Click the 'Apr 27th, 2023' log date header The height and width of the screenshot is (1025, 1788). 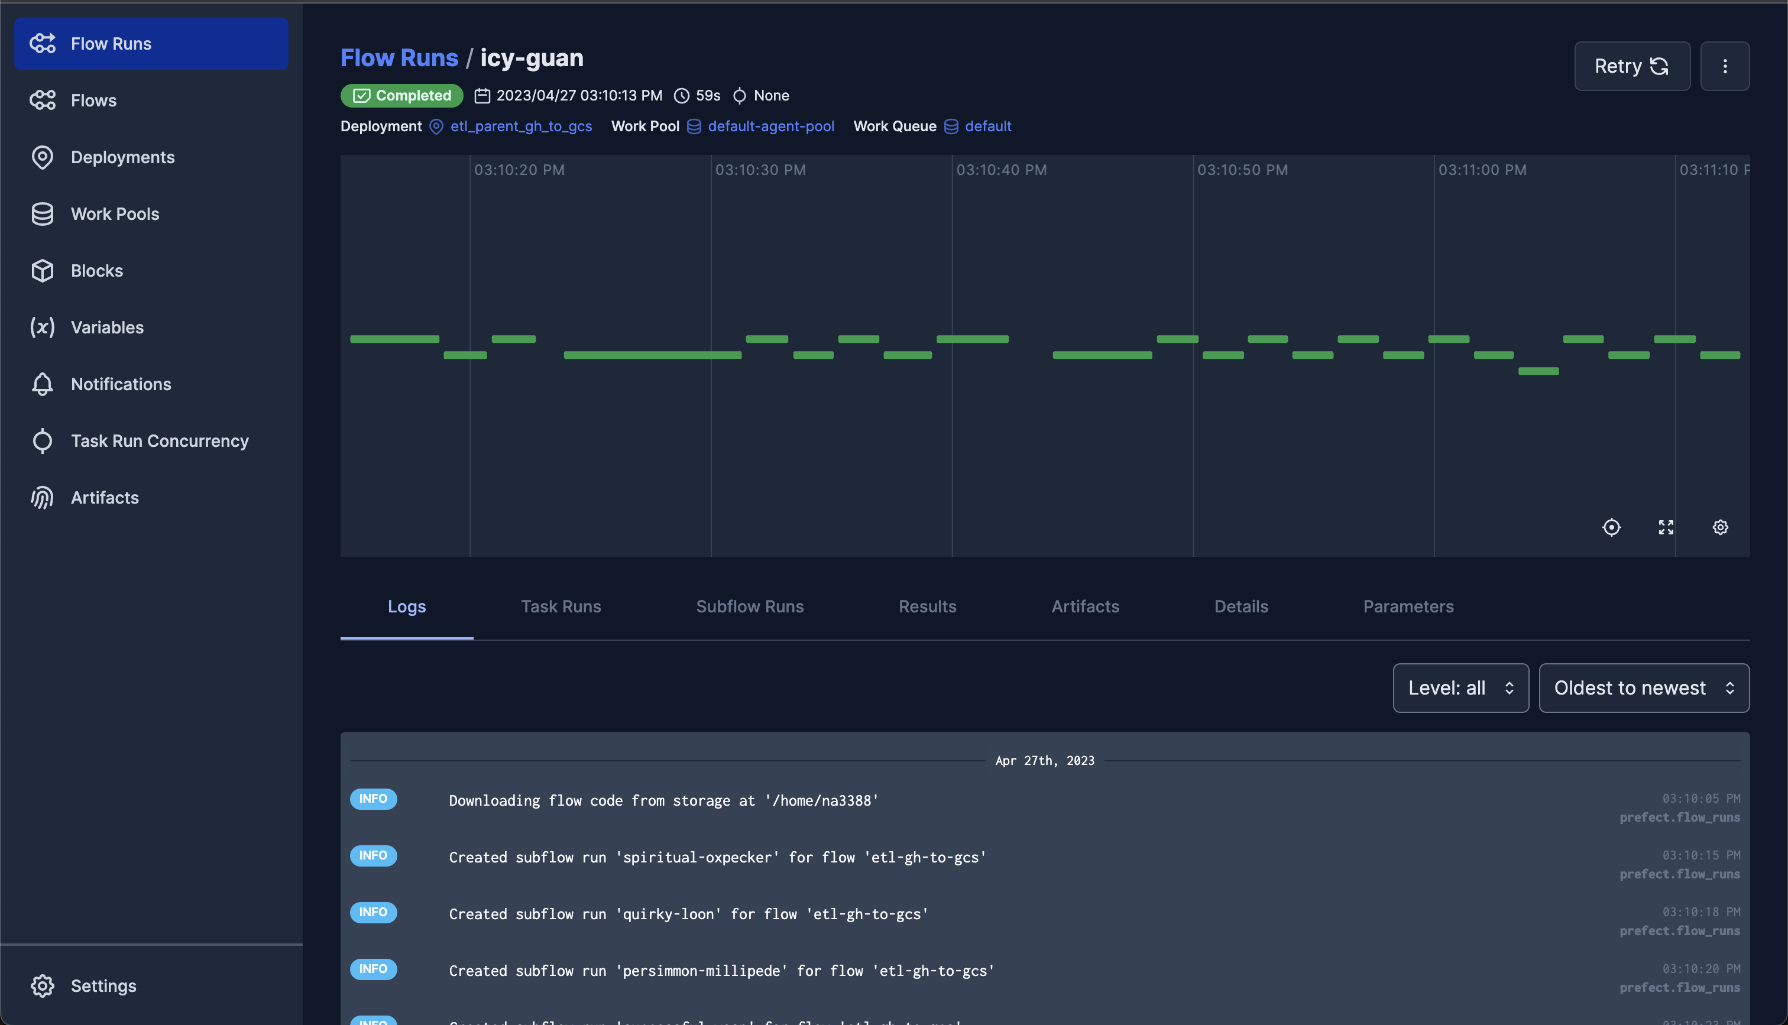(x=1045, y=760)
